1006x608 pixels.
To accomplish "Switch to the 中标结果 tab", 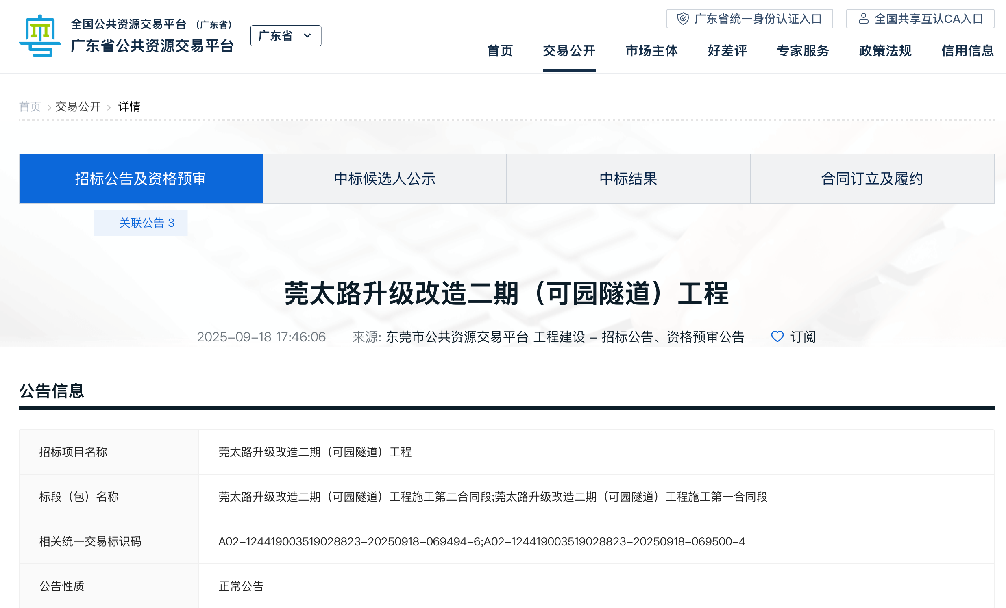I will [x=628, y=179].
